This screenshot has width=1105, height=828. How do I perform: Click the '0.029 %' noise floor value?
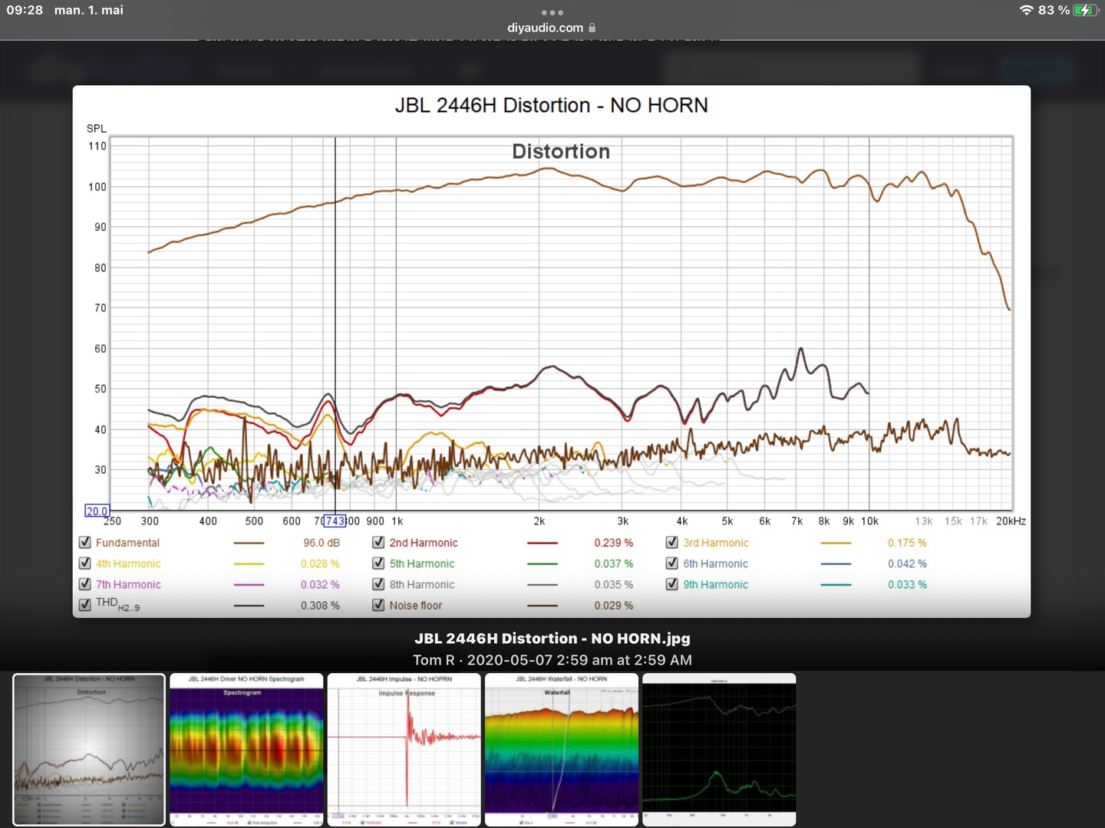tap(614, 606)
